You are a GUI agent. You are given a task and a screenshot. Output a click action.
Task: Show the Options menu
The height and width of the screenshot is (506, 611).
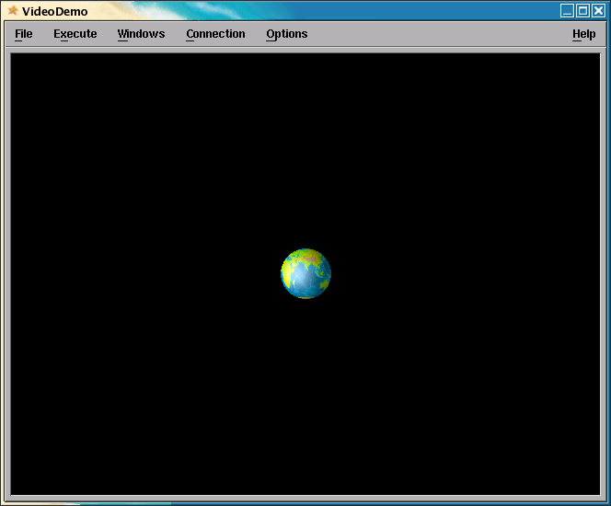coord(286,34)
